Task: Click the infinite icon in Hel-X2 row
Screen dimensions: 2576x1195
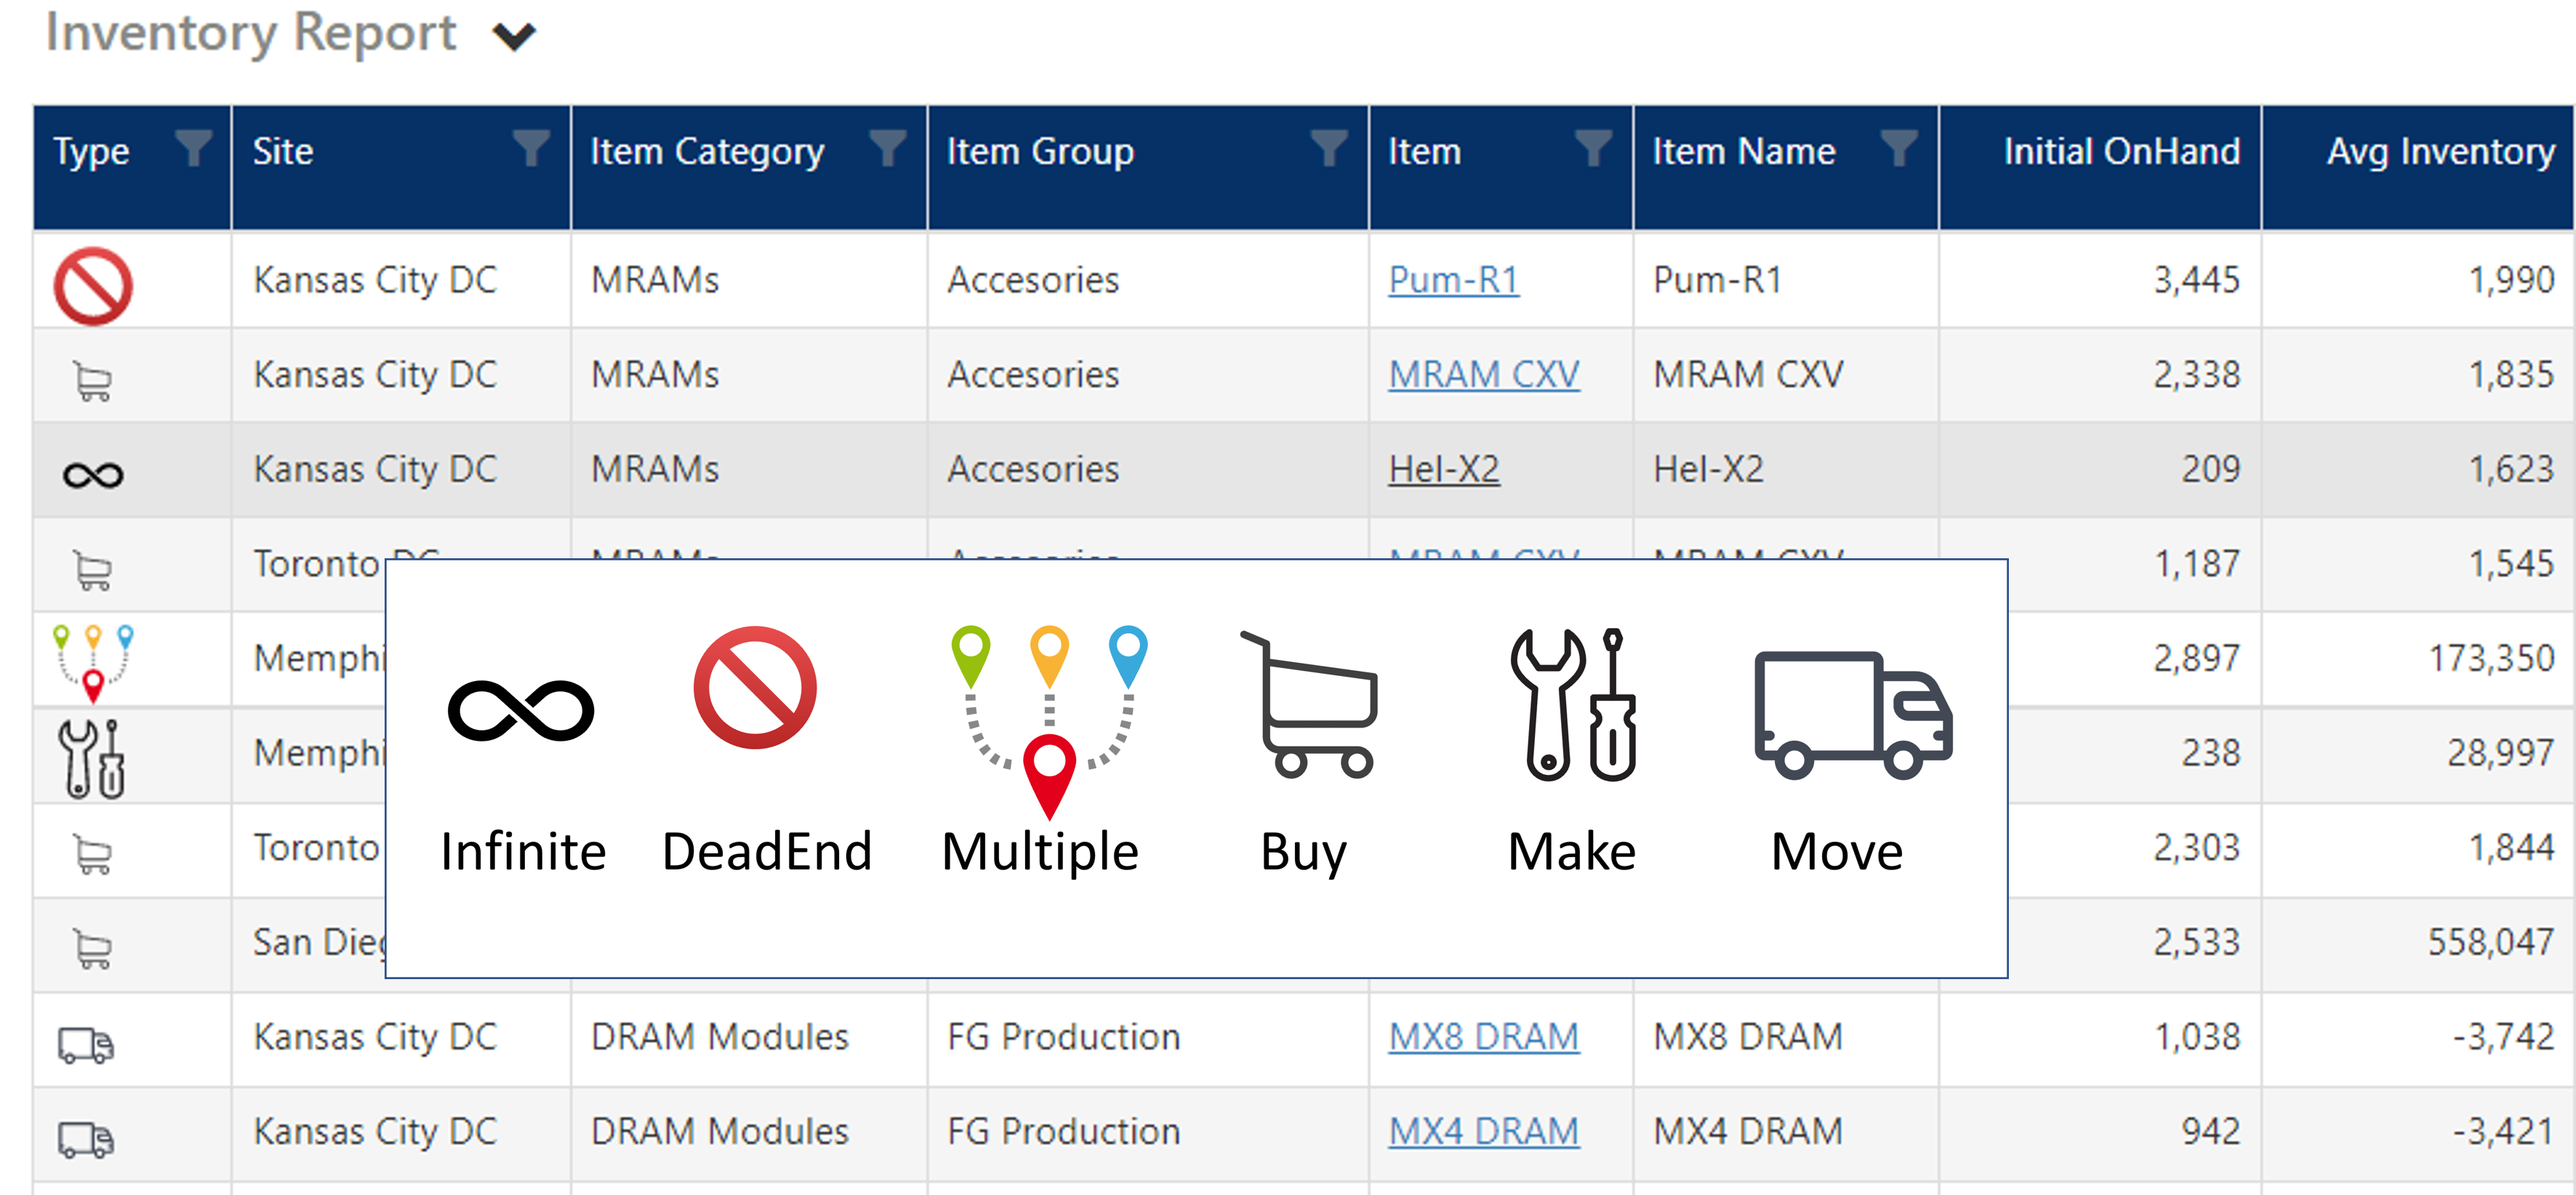Action: tap(93, 474)
